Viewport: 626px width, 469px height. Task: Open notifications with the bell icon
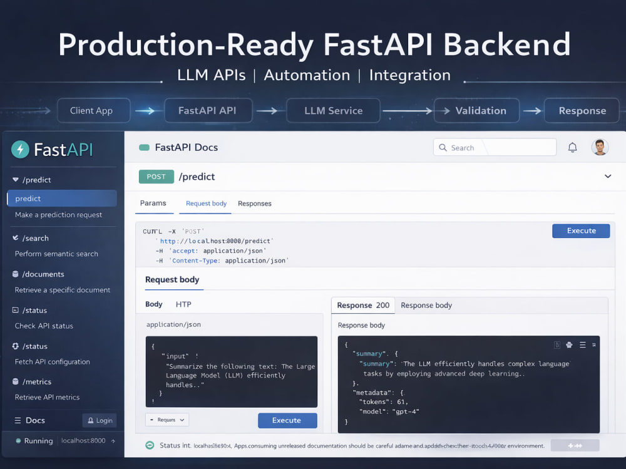click(x=573, y=147)
